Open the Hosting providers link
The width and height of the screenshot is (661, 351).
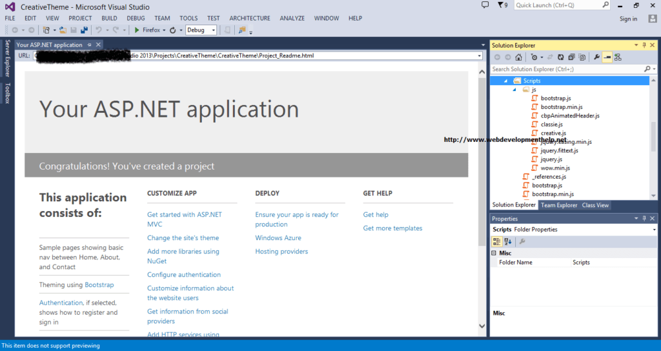(x=281, y=252)
